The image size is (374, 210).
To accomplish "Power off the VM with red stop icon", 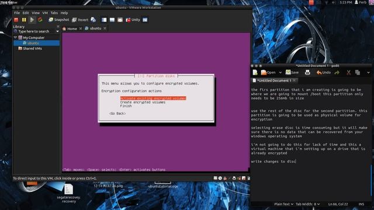I will tap(16, 20).
